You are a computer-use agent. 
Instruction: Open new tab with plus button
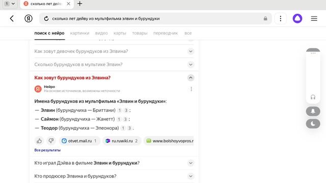79,4
